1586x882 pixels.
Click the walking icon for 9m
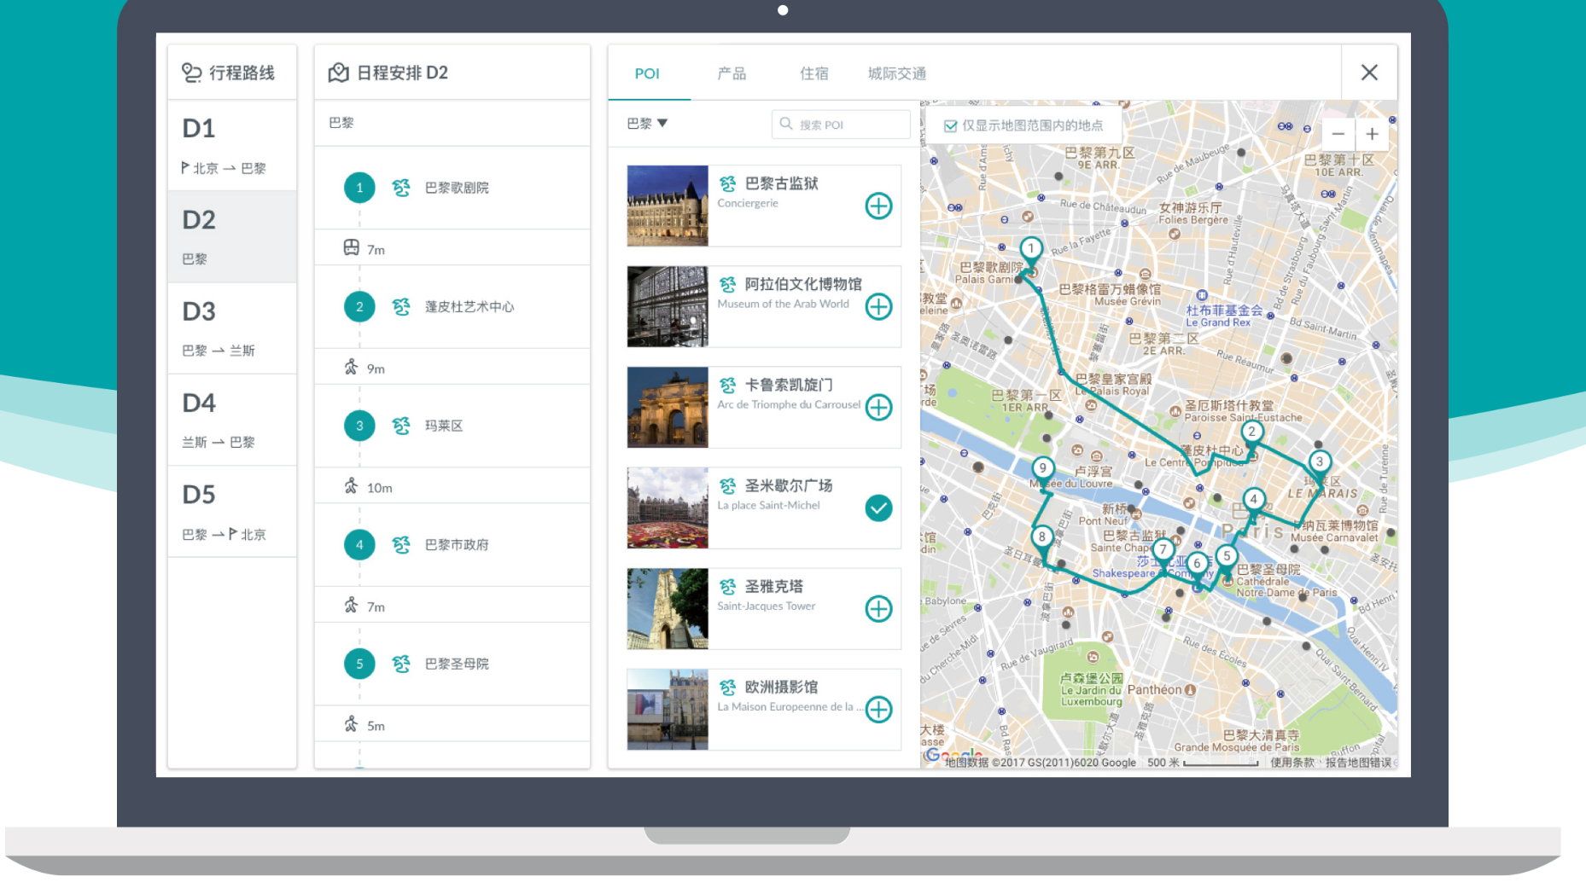coord(351,367)
